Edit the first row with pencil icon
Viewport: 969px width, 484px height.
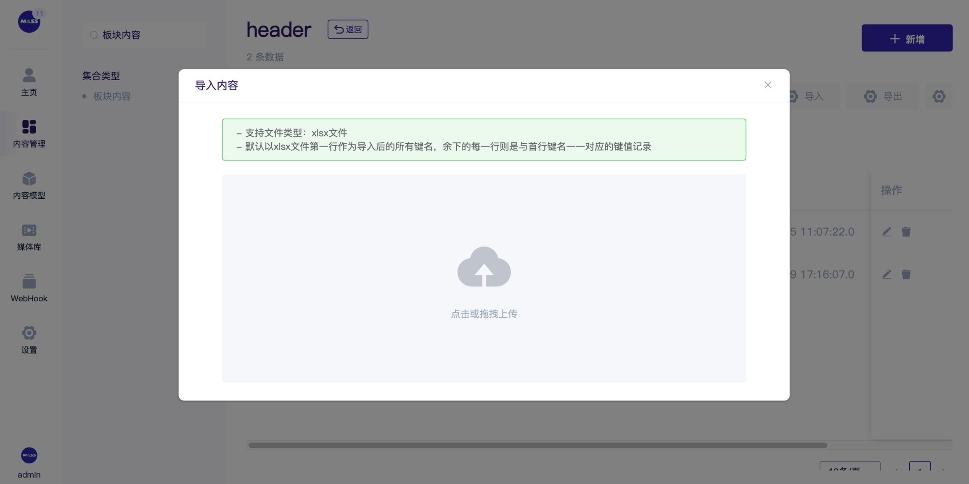pos(887,231)
